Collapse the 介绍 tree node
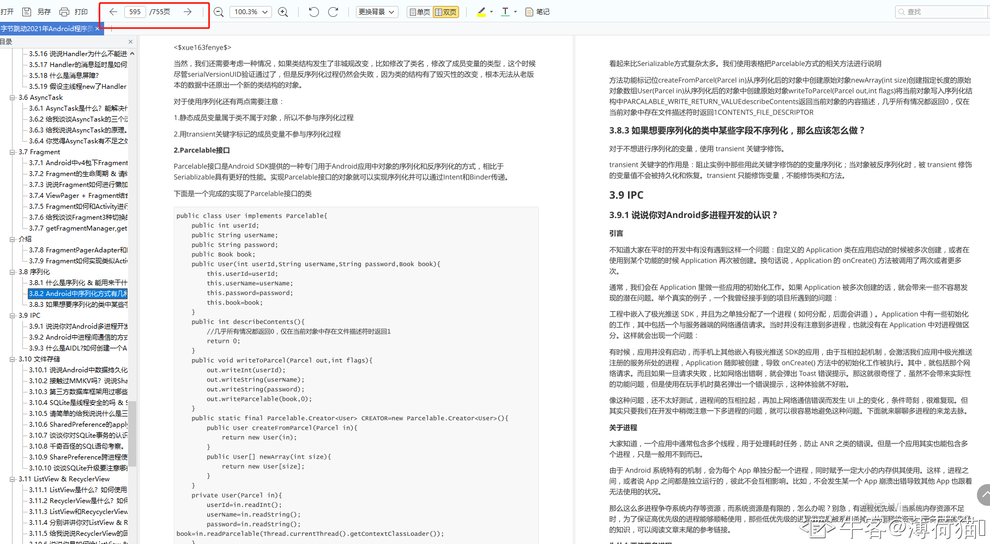This screenshot has height=544, width=990. [x=12, y=239]
